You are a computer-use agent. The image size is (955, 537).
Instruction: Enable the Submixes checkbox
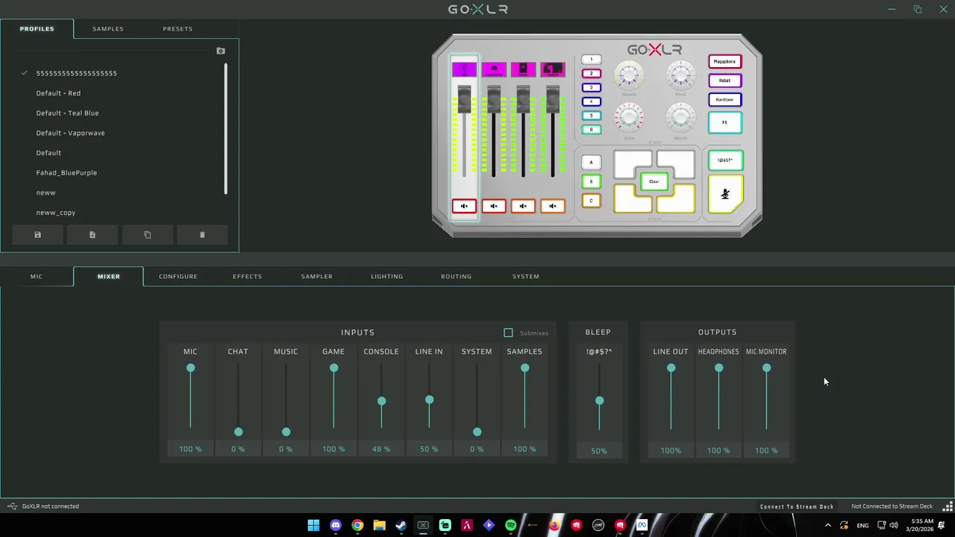pos(508,333)
